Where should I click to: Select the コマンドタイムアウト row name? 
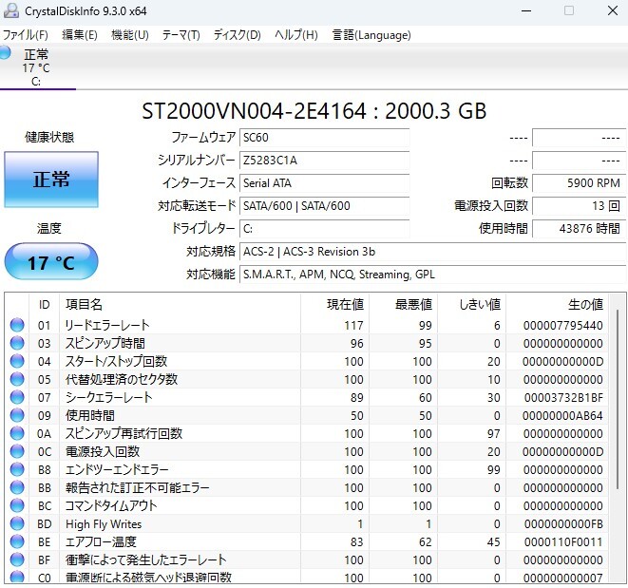tap(111, 505)
